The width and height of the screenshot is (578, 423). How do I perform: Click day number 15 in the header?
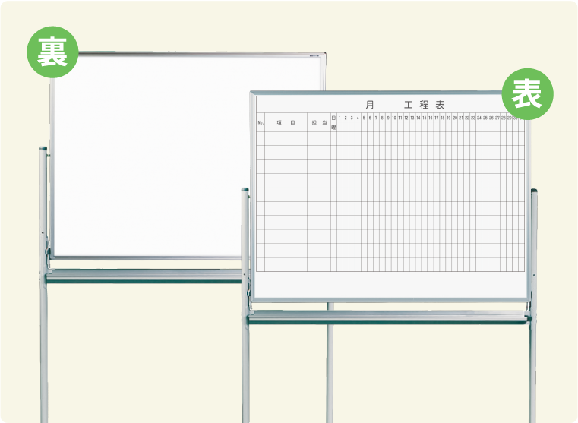tap(425, 118)
